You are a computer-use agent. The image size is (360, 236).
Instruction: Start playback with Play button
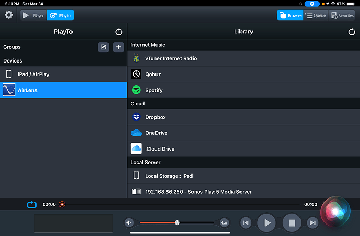(x=267, y=222)
